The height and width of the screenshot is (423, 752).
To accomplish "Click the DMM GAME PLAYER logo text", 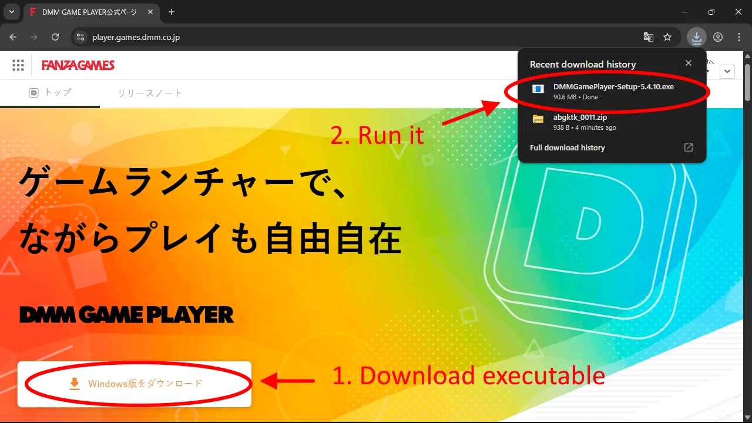I will coord(127,315).
